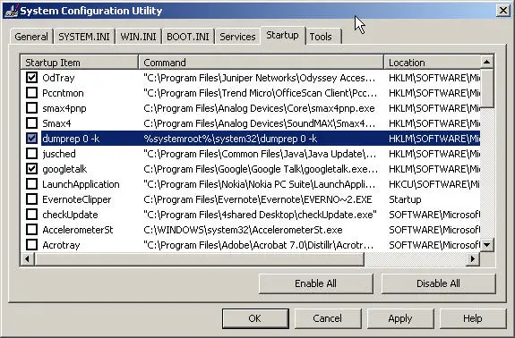The image size is (515, 338).
Task: Click the AccelerometerSt.exe command path
Action: 243,230
